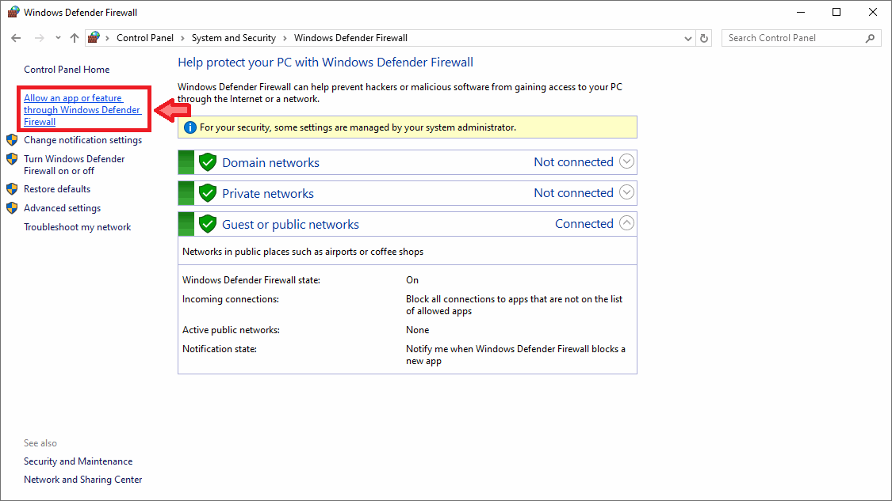Screen dimensions: 892x501
Task: Select System and Security in the breadcrumb
Action: (233, 38)
